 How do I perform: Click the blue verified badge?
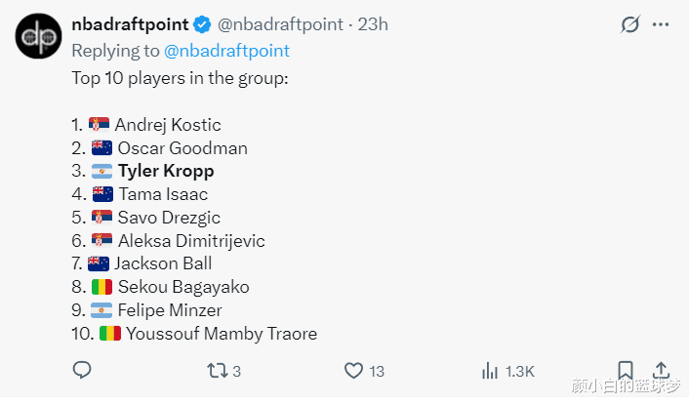pos(202,24)
